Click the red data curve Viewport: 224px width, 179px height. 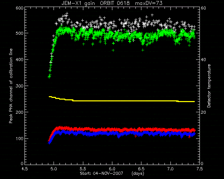(121, 129)
